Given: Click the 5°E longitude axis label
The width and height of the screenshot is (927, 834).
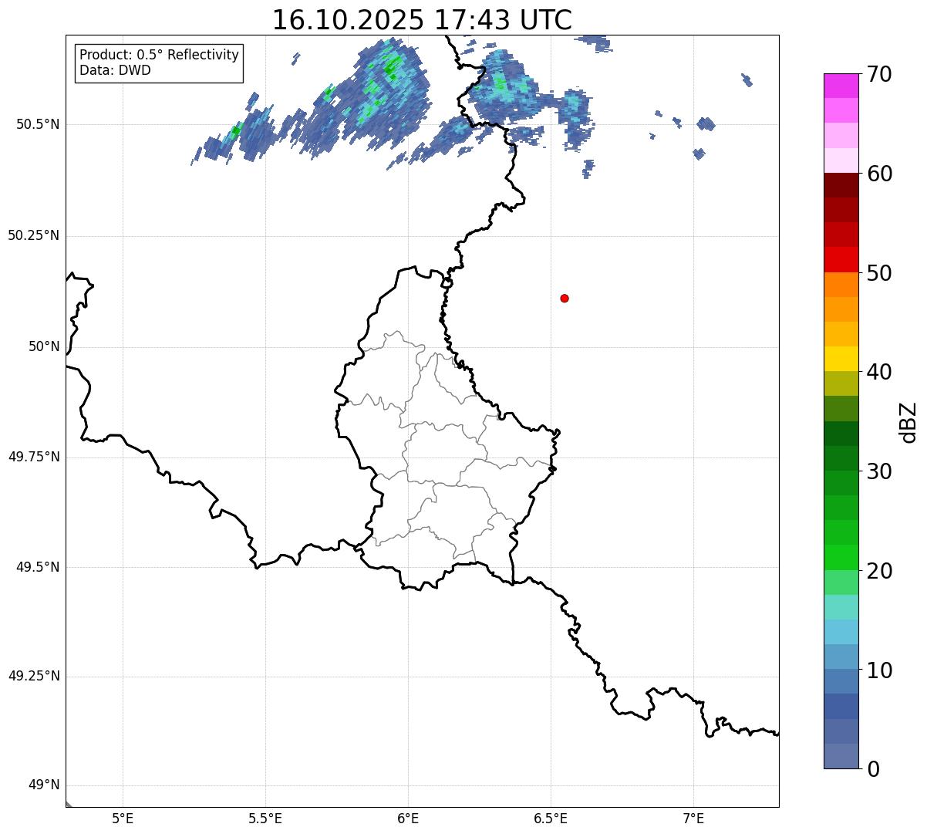Looking at the screenshot, I should coord(123,819).
